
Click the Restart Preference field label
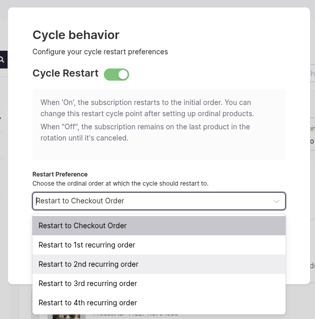[60, 174]
